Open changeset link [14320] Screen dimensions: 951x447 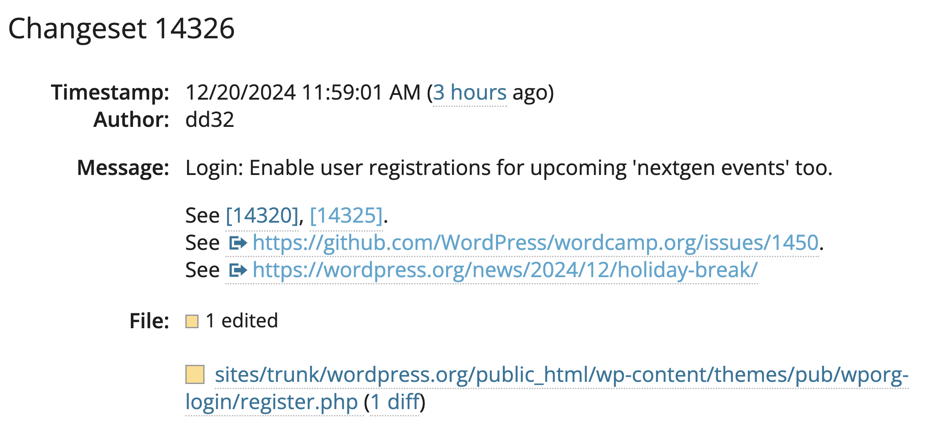point(262,215)
